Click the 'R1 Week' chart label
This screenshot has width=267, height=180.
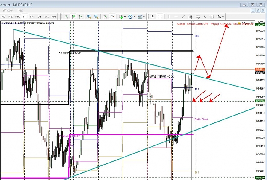(70, 53)
